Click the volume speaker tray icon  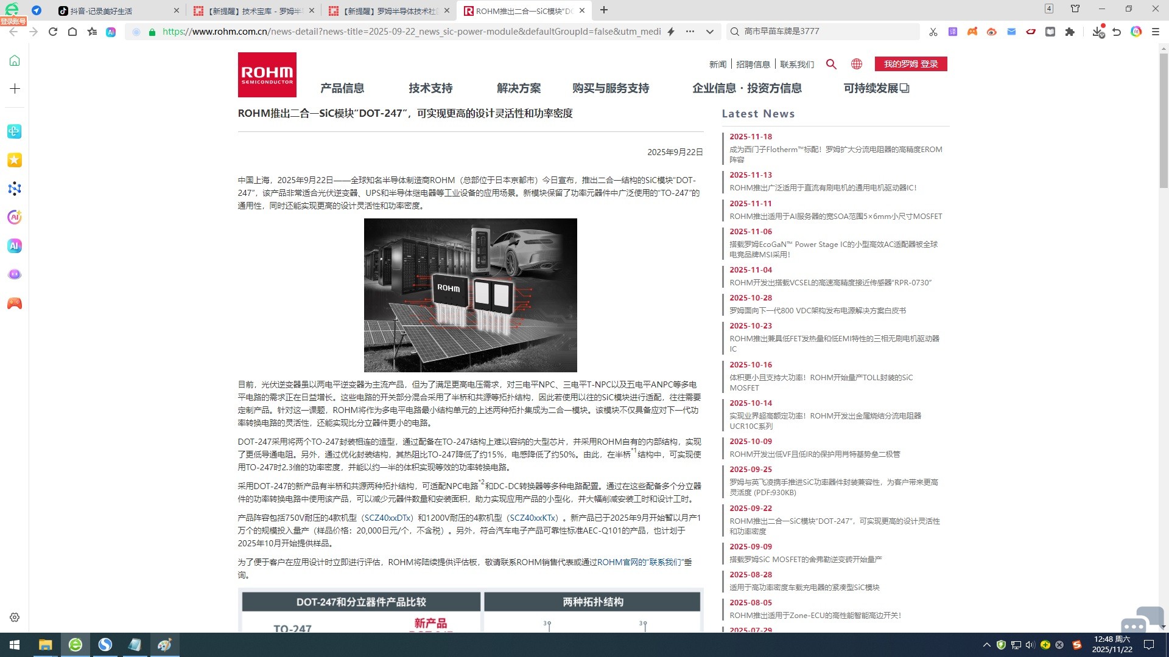[x=1030, y=645]
